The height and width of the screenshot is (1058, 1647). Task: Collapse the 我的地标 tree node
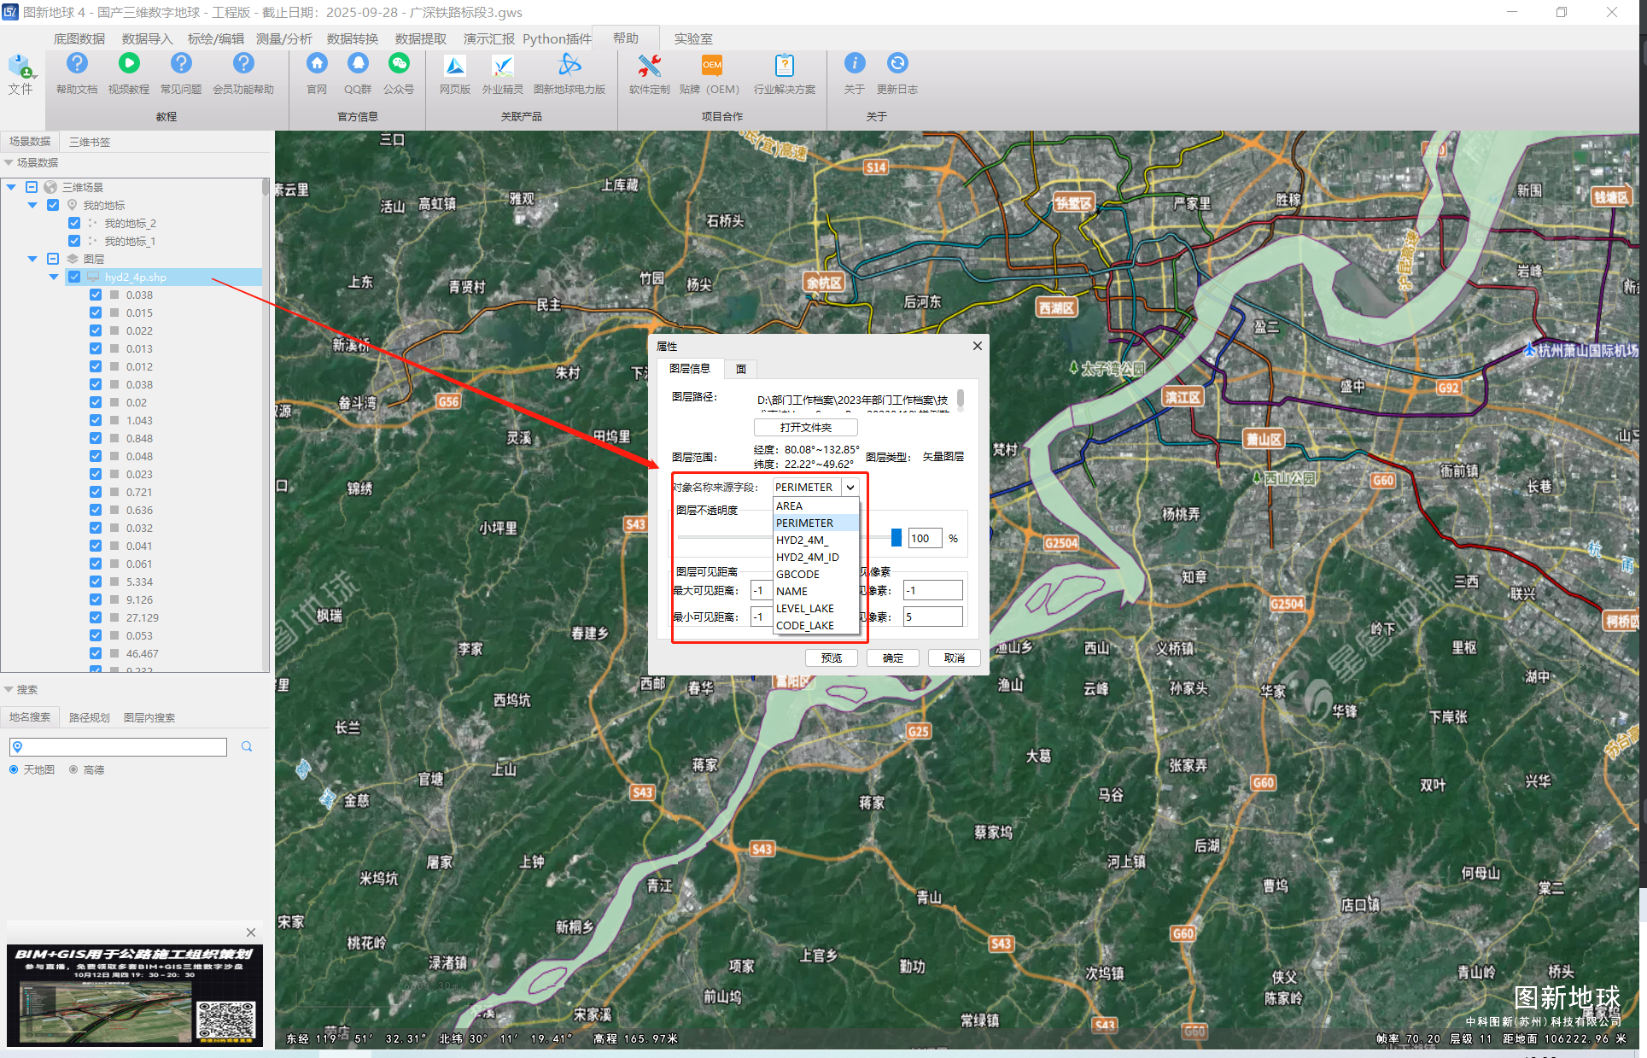(32, 205)
